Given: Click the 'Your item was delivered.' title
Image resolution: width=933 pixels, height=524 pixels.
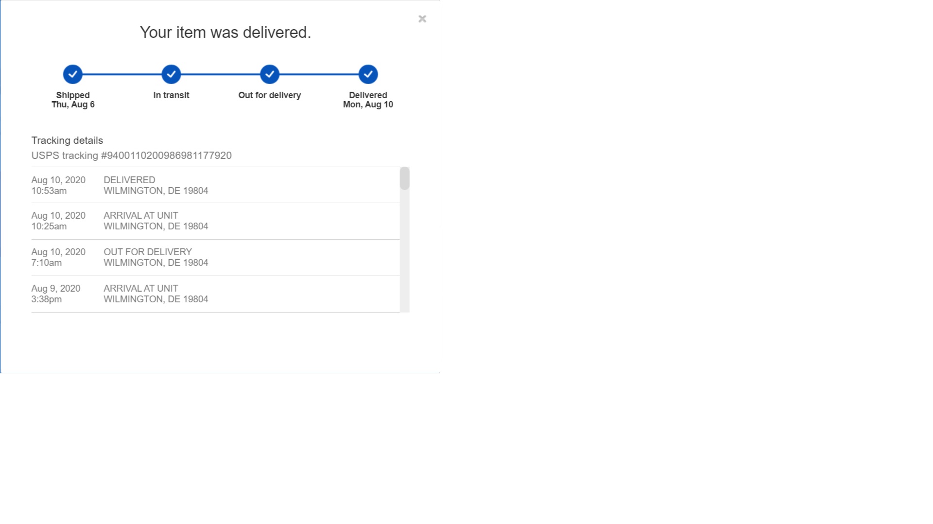Looking at the screenshot, I should (x=225, y=33).
